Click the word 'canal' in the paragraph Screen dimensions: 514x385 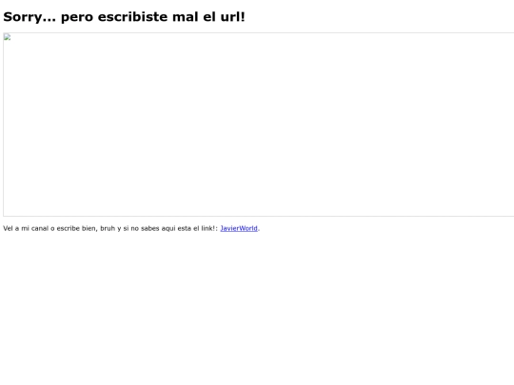tap(40, 228)
